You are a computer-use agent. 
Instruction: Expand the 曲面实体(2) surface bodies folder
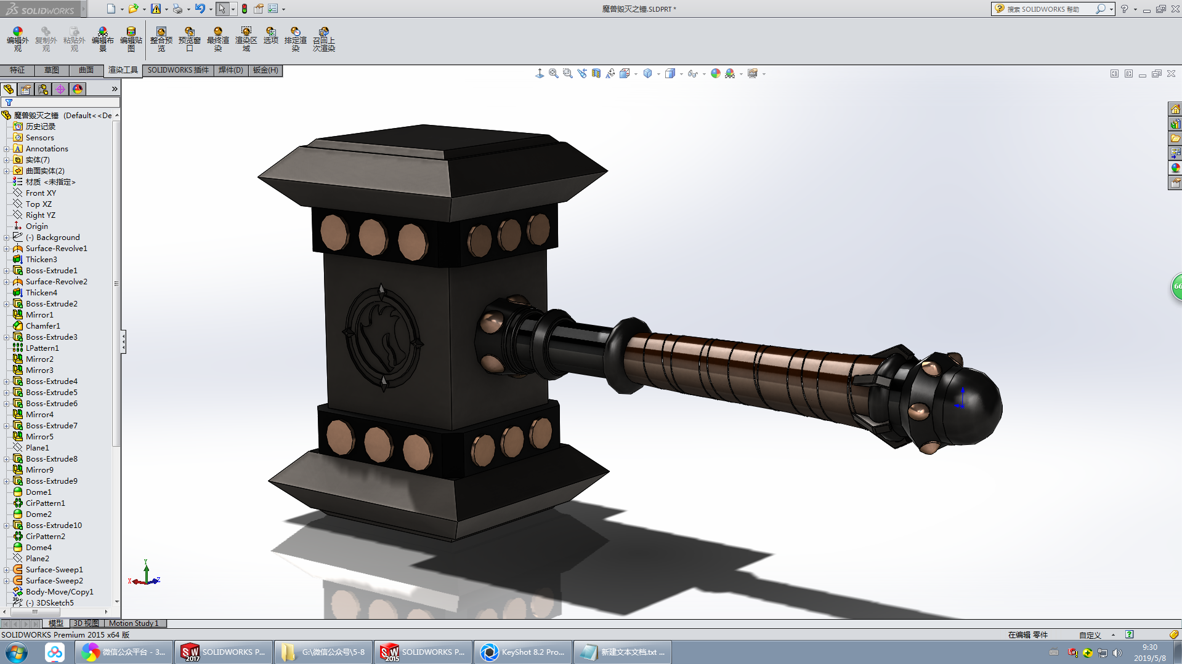coord(6,171)
